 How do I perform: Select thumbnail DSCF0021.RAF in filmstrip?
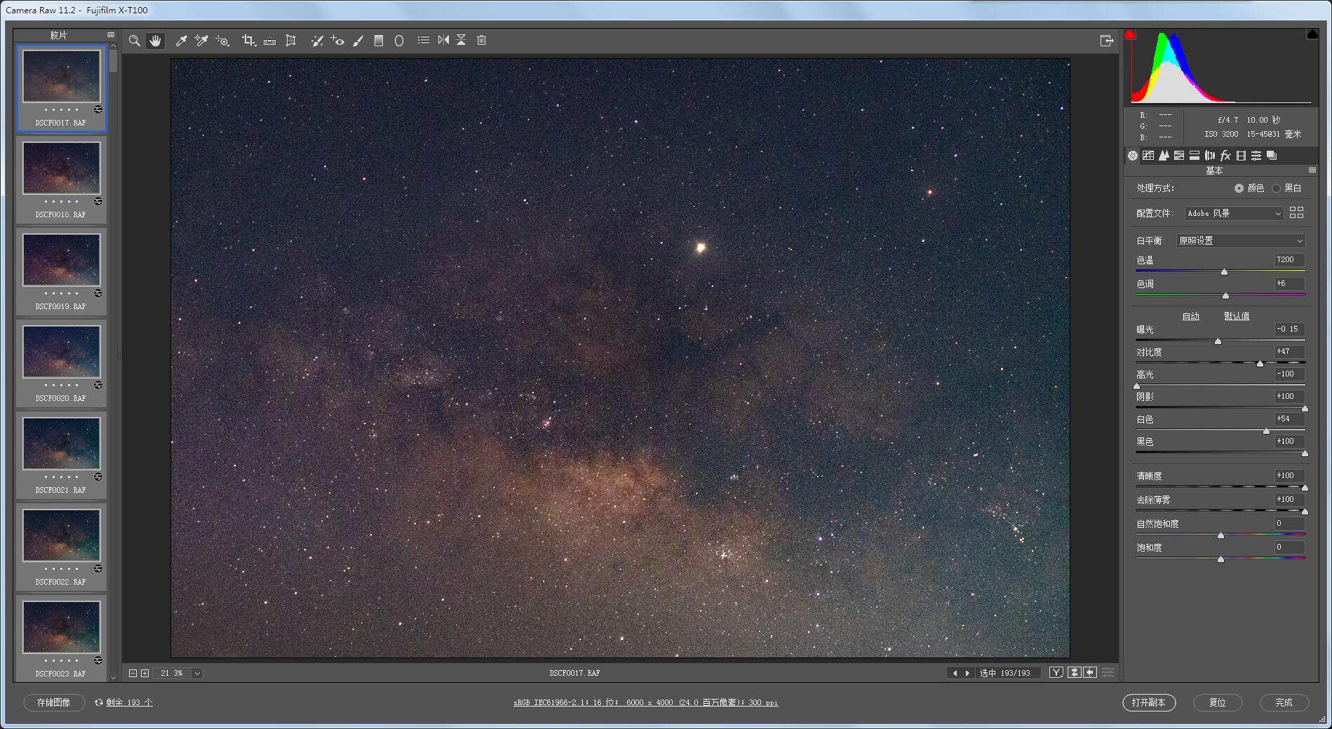61,454
